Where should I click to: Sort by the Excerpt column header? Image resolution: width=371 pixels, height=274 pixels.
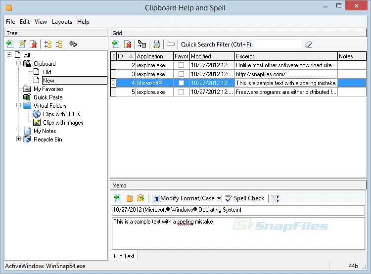[286, 56]
